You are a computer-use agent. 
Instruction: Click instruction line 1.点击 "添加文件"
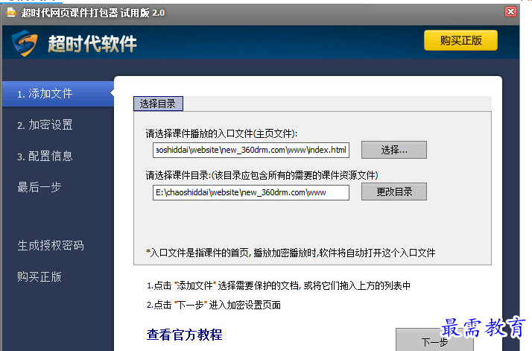point(279,286)
